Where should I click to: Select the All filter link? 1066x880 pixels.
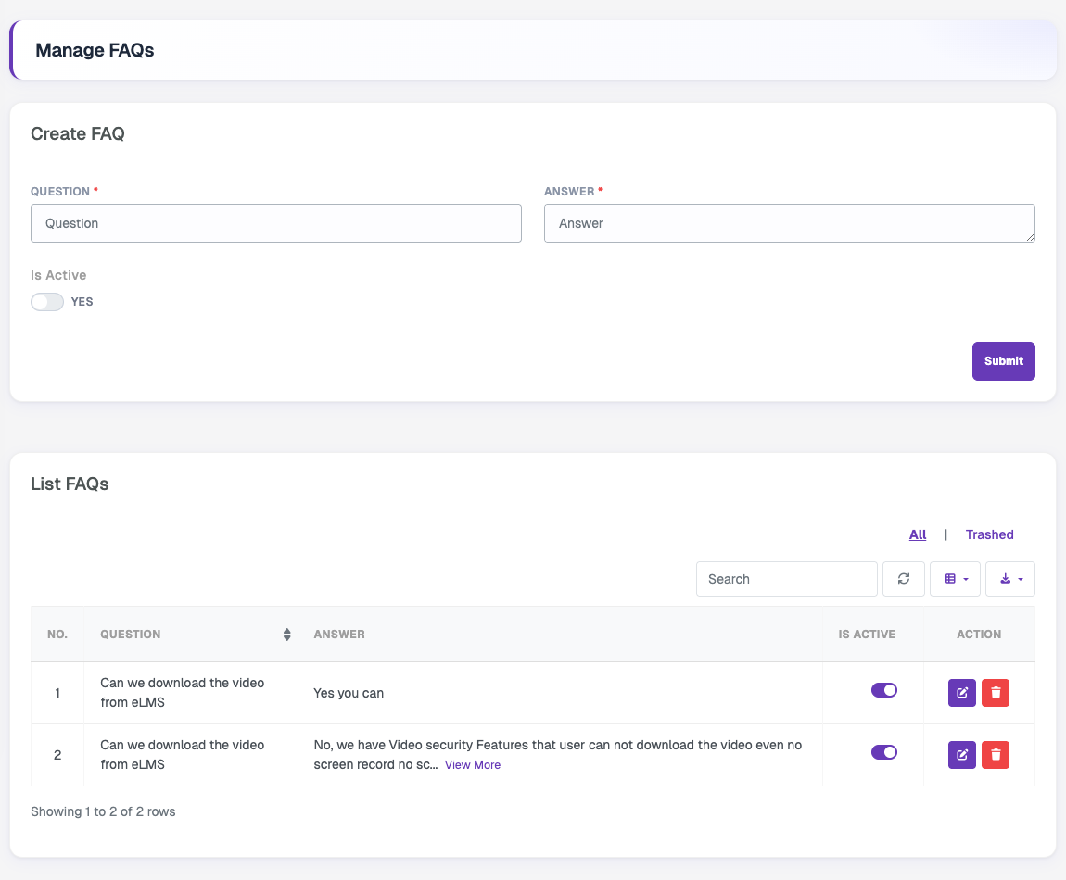coord(917,534)
